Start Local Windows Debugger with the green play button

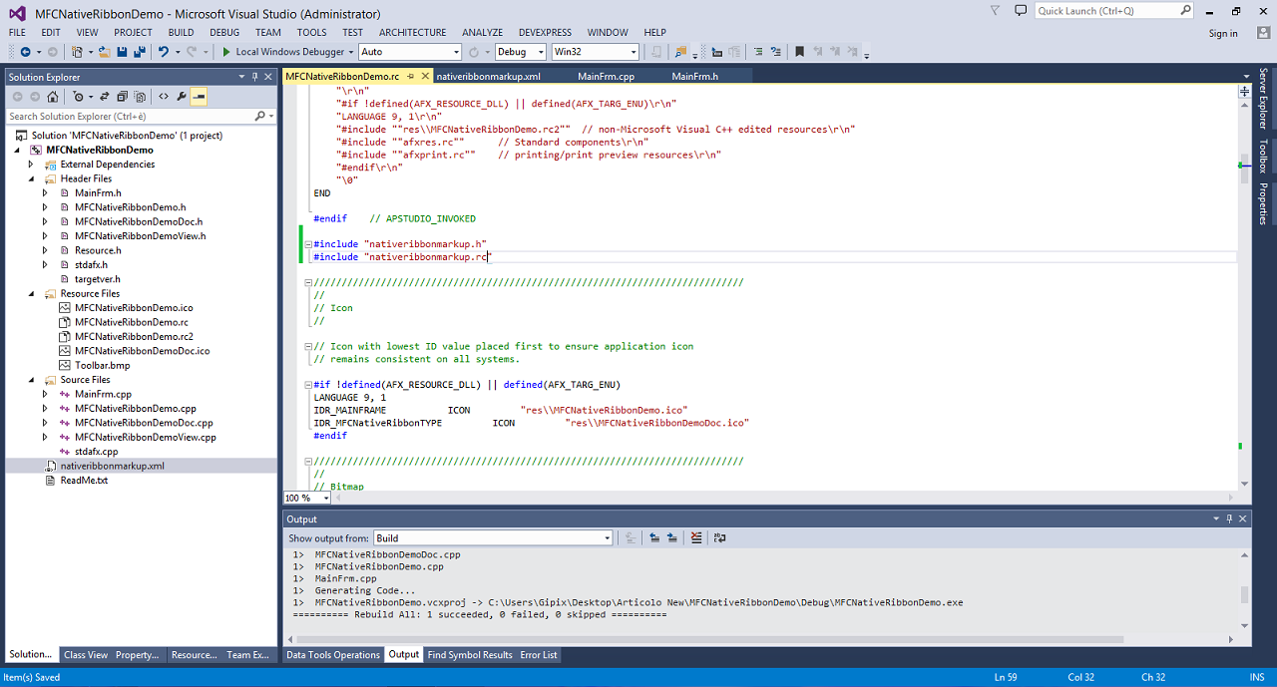tap(226, 52)
